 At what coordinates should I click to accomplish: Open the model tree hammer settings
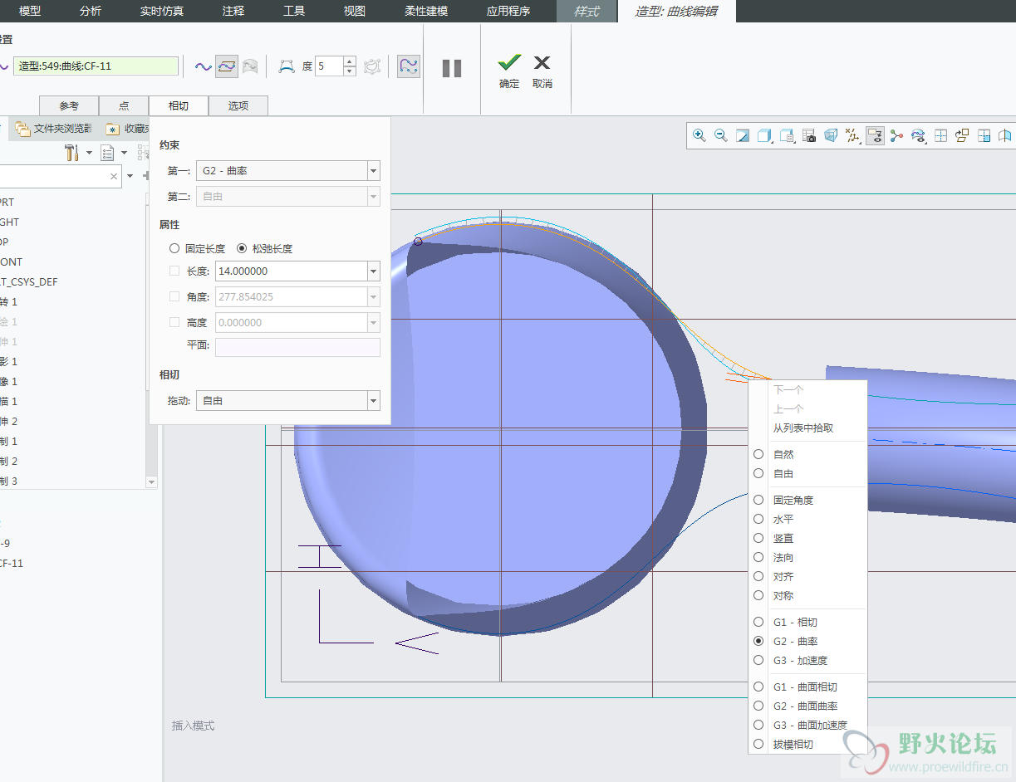click(x=71, y=152)
